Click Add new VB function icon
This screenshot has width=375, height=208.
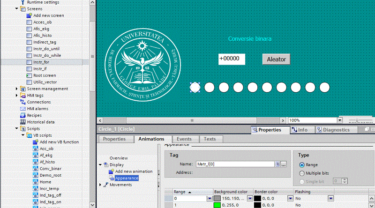(x=35, y=142)
